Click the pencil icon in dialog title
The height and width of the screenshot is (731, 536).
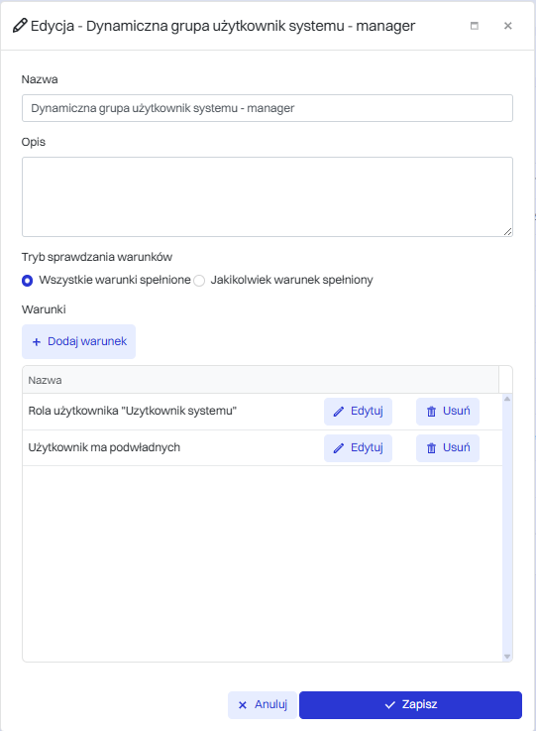coord(20,26)
